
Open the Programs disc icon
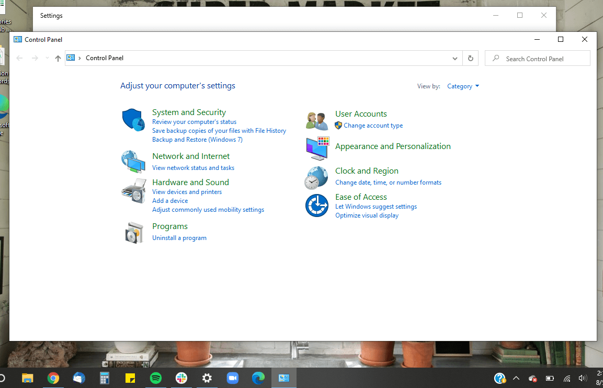point(133,233)
